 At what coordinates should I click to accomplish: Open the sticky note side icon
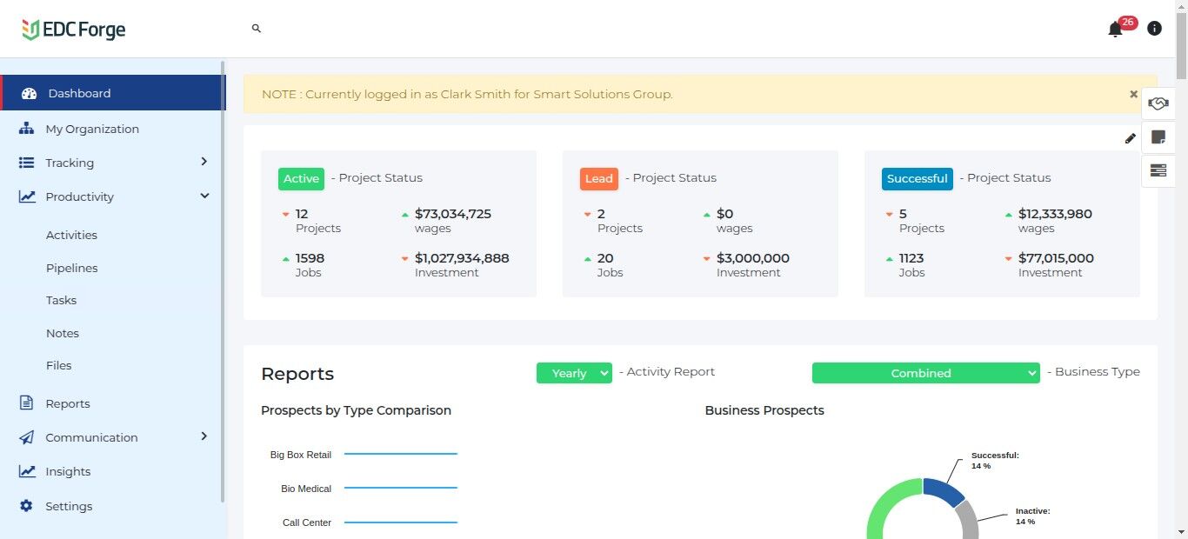click(x=1158, y=137)
